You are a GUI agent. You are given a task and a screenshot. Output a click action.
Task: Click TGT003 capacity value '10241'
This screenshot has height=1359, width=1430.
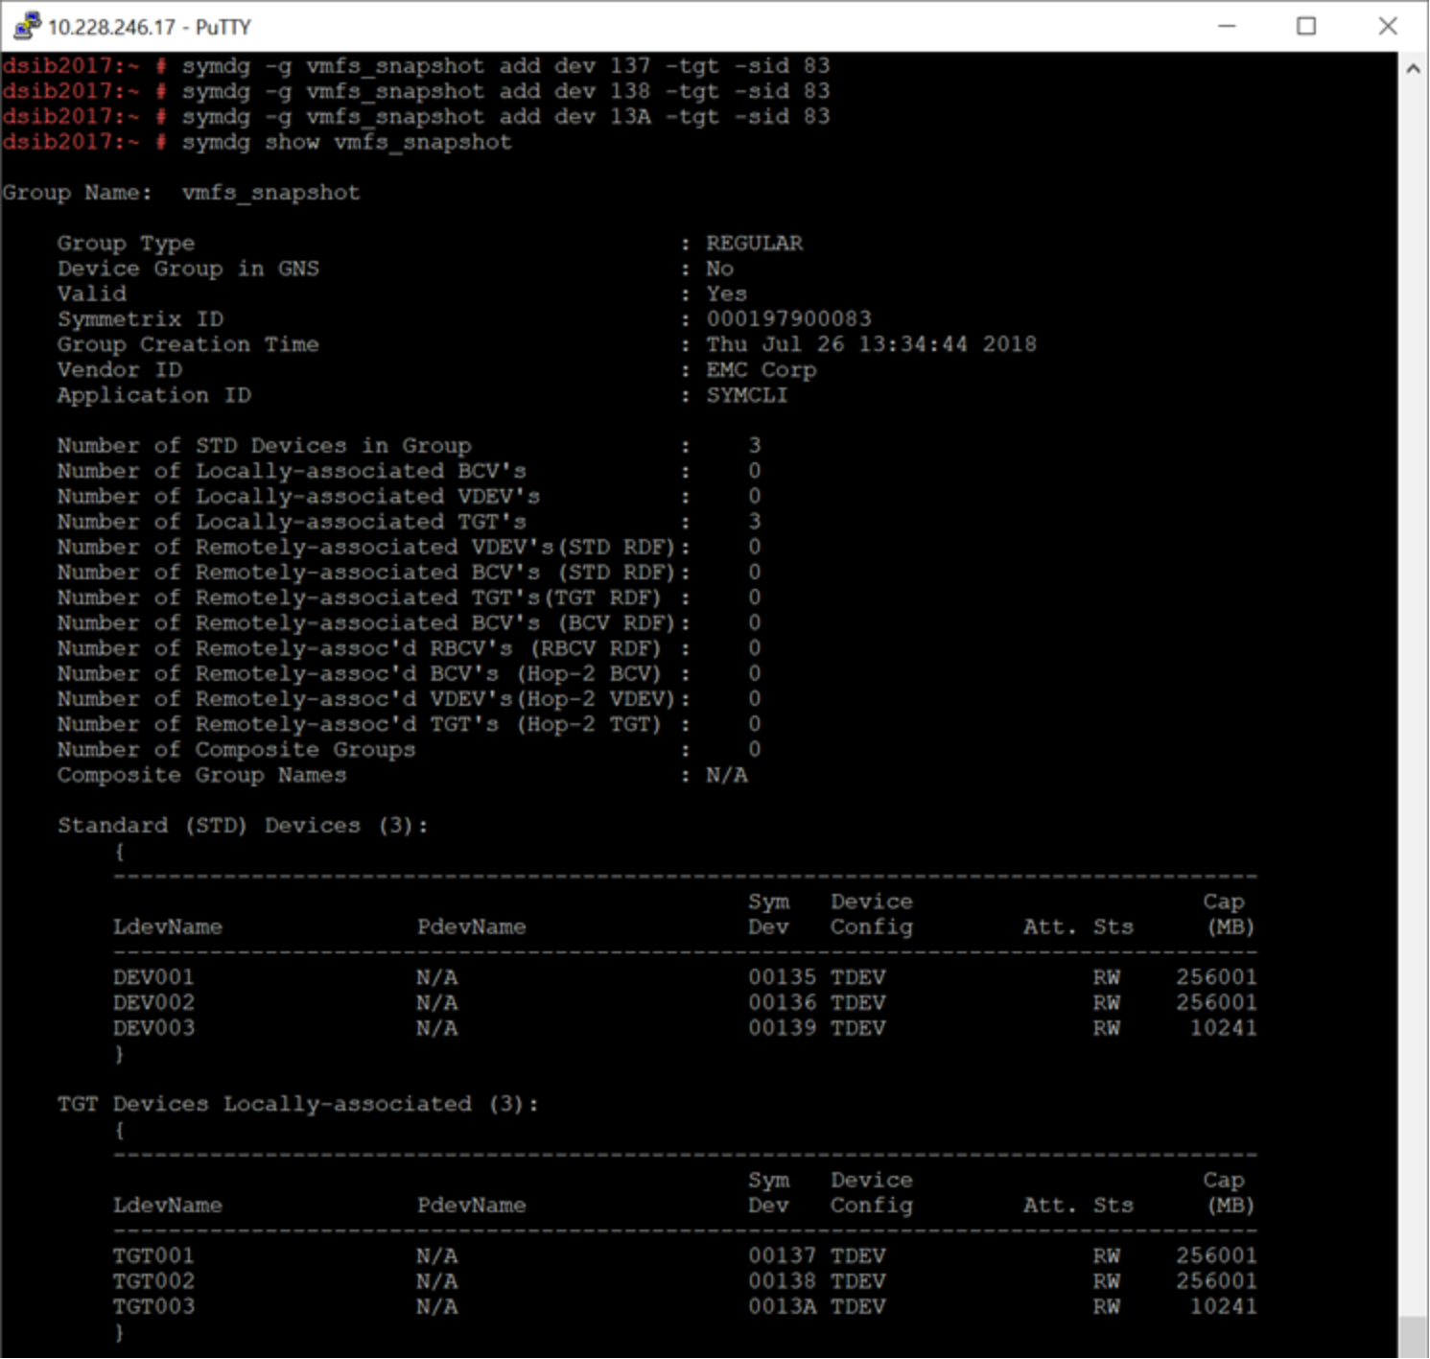tap(1223, 1306)
